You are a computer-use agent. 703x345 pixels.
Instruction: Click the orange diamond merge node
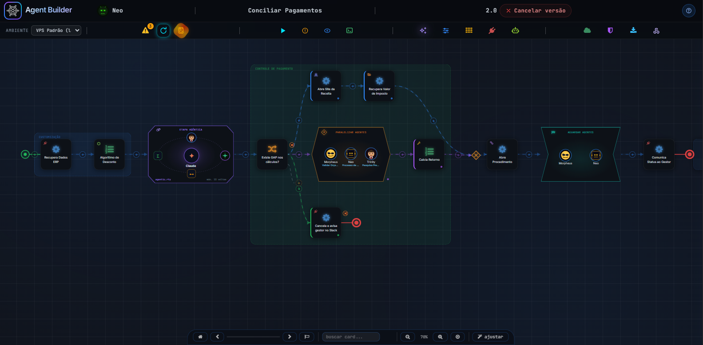click(476, 155)
